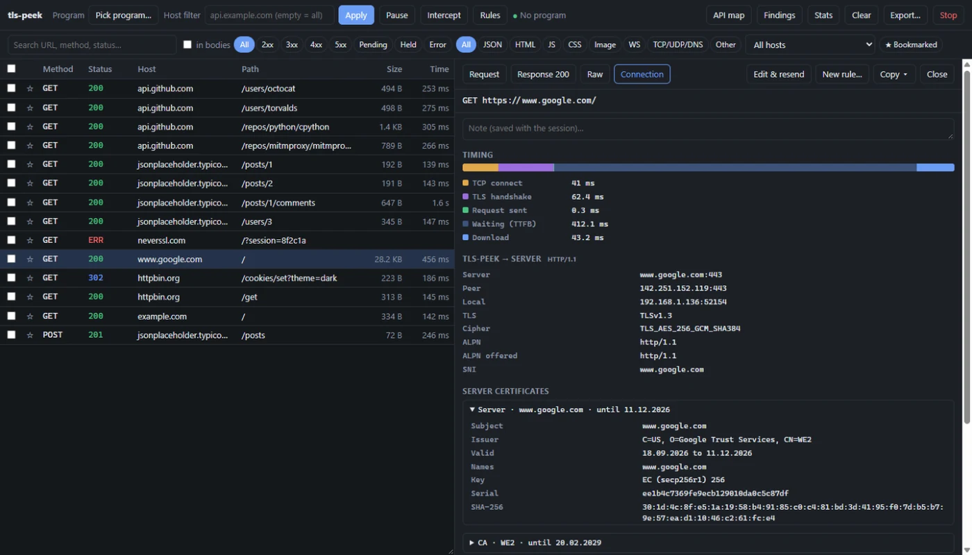Filter by 4xx status

click(x=316, y=44)
